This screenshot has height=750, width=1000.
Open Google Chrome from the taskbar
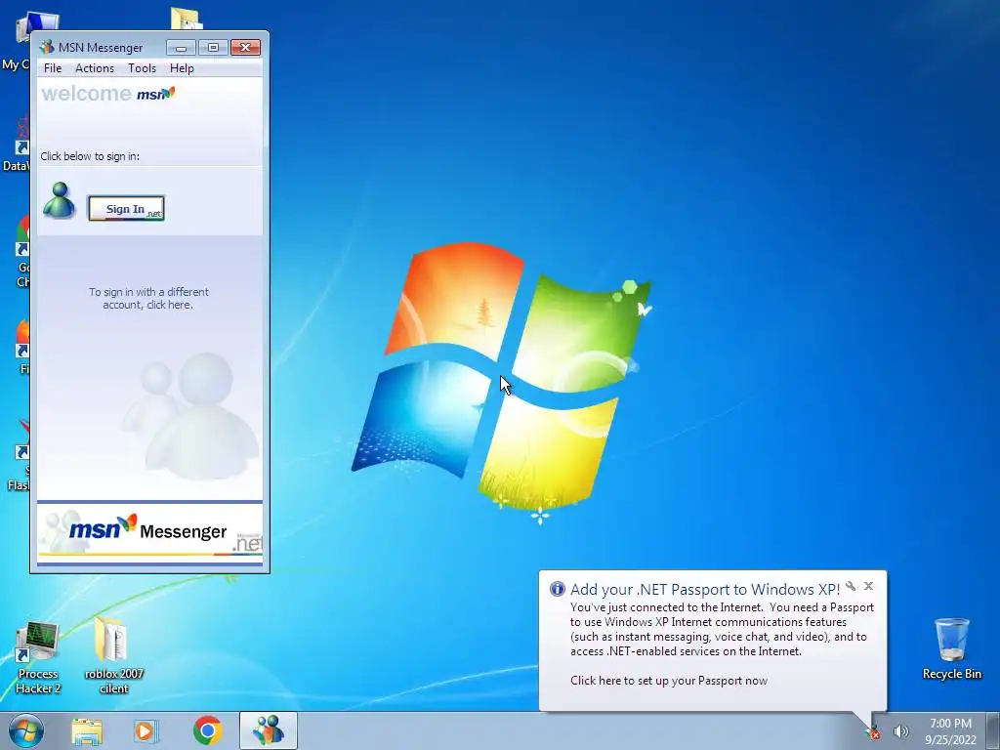click(207, 730)
